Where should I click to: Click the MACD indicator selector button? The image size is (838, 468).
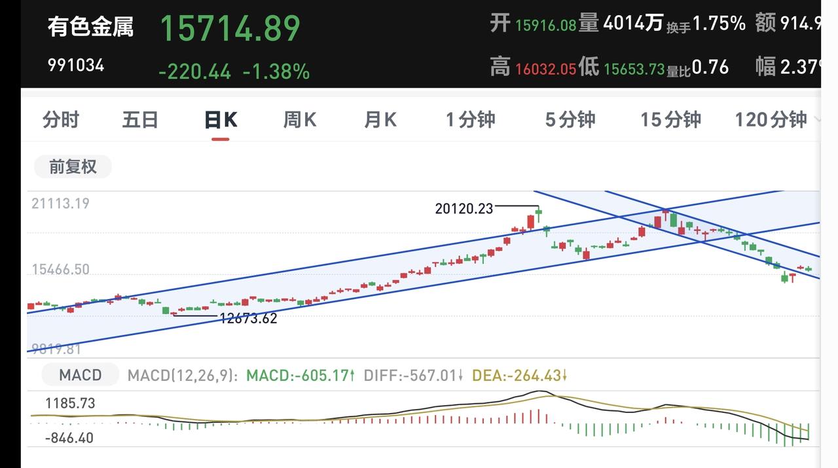[80, 375]
